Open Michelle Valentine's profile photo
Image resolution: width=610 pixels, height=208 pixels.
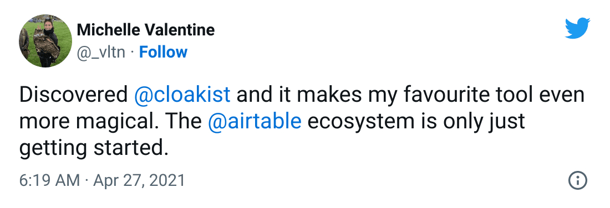[x=45, y=41]
